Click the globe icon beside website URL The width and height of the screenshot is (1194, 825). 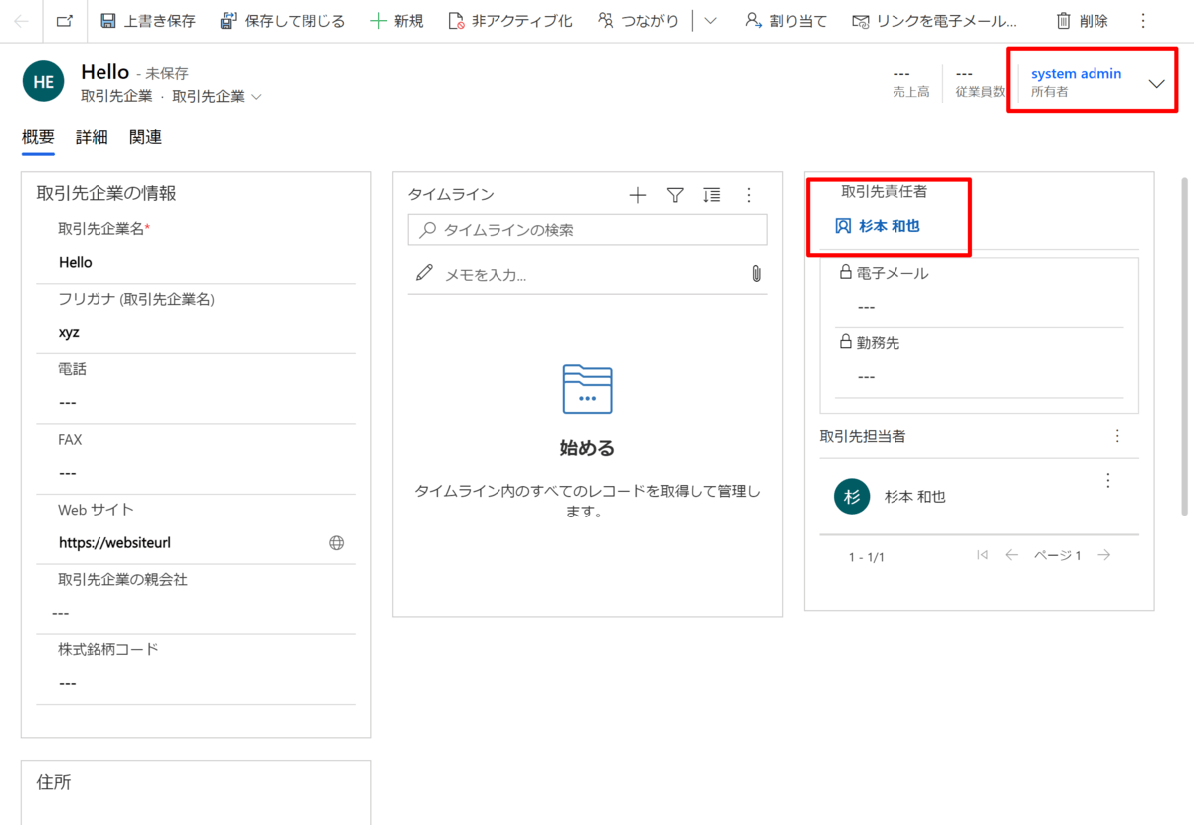pyautogui.click(x=337, y=543)
